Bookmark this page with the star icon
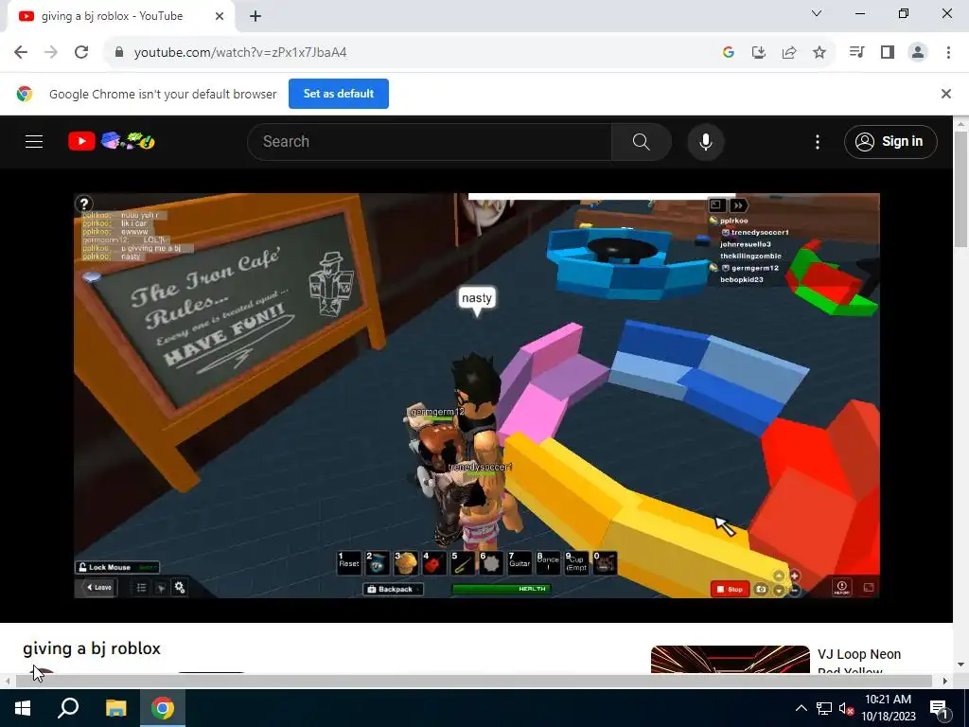The height and width of the screenshot is (727, 969). click(819, 53)
